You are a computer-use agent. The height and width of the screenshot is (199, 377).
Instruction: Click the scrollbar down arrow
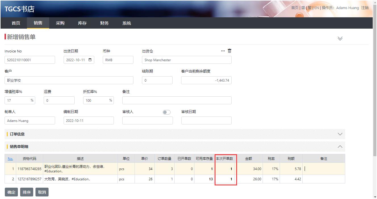[x=375, y=197]
